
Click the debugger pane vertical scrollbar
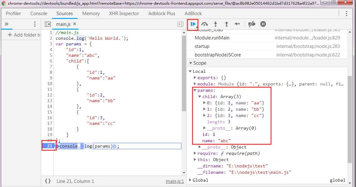[350, 120]
